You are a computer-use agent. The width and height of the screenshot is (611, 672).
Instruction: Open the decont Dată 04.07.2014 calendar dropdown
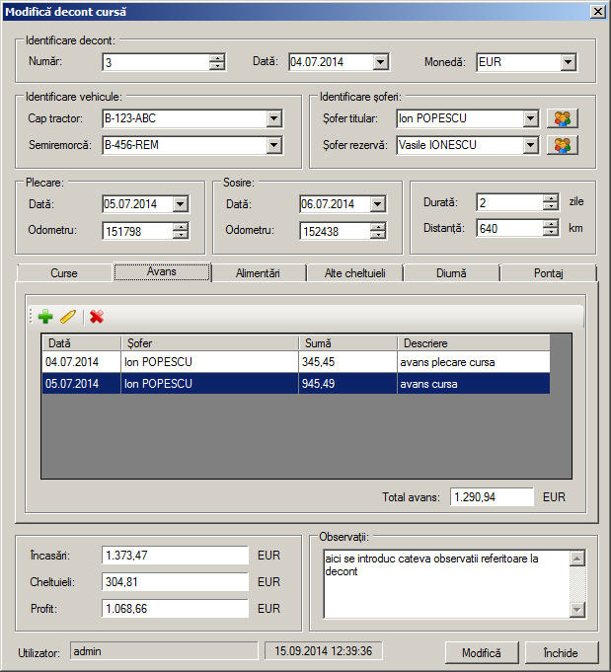point(380,62)
